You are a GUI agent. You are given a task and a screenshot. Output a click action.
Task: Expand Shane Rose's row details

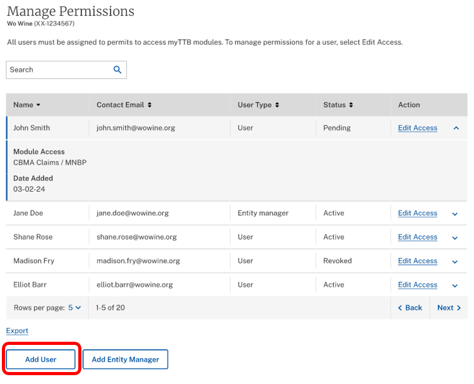[455, 238]
